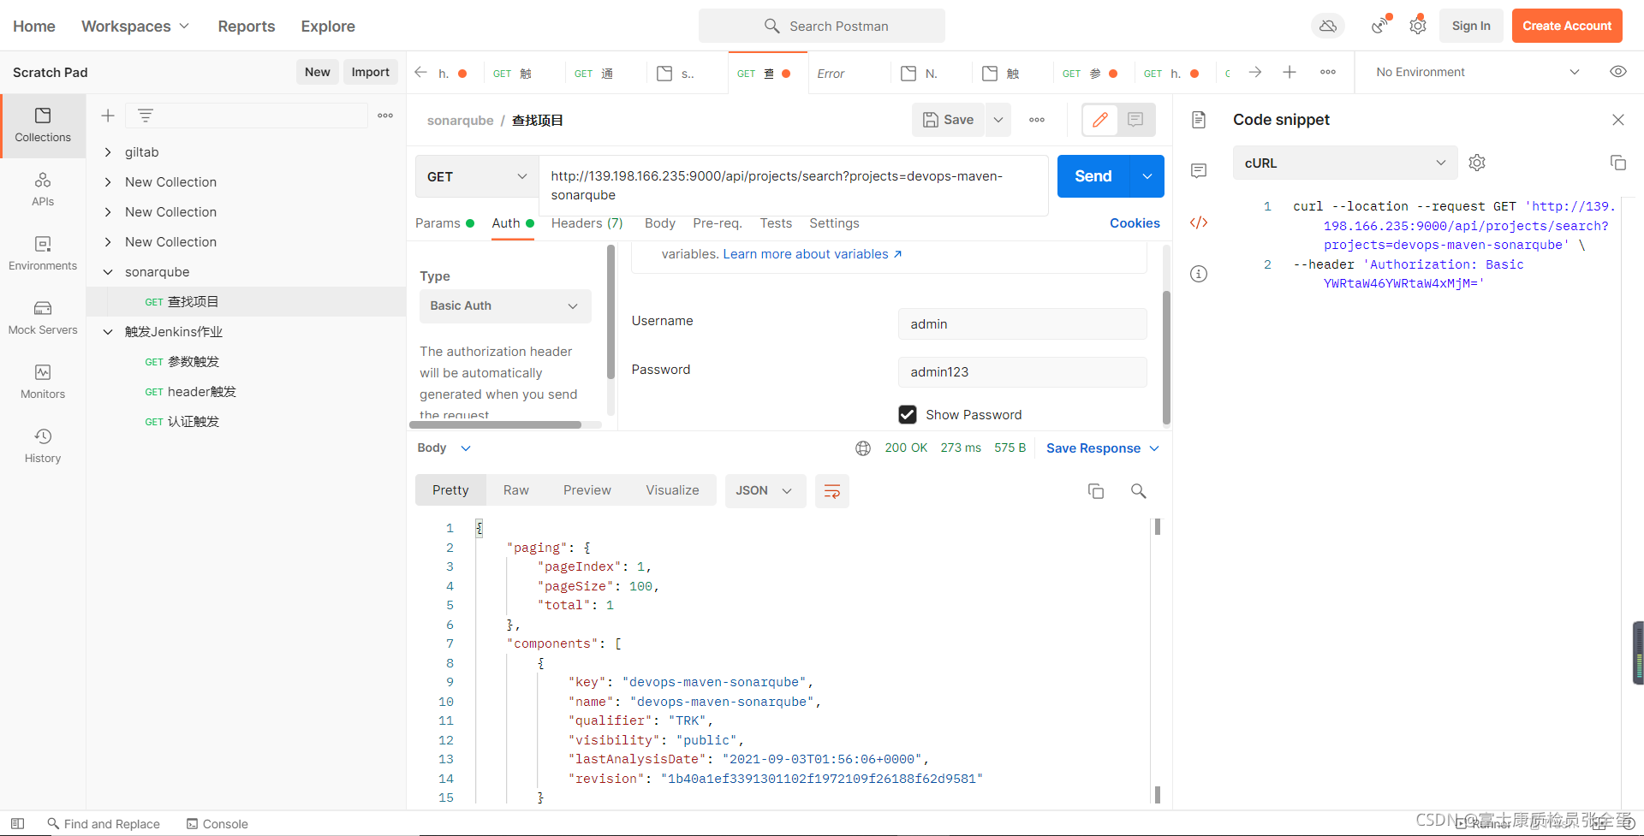Open the HTTP method GET dropdown
The width and height of the screenshot is (1644, 836).
point(477,176)
